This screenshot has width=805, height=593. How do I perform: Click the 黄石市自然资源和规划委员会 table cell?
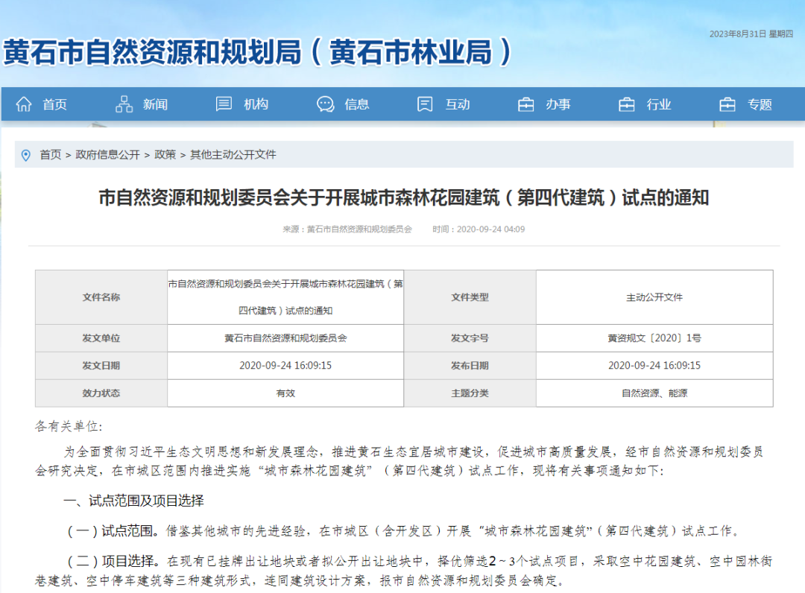click(x=285, y=338)
